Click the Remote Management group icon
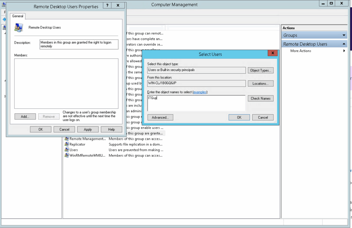Screen dimensions: 352x228 (67, 139)
